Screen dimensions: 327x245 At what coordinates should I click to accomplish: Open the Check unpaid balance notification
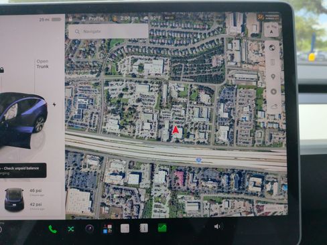[x=22, y=170]
